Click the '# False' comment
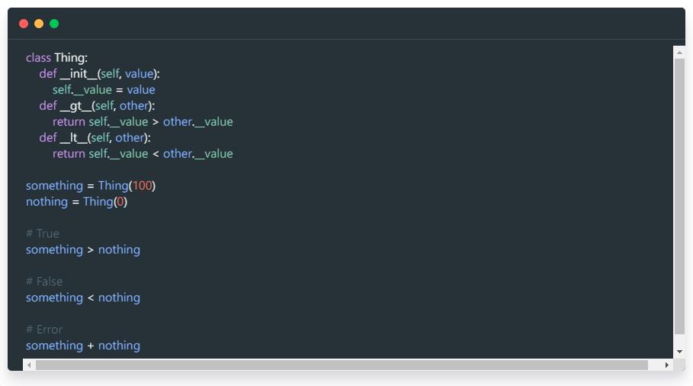The height and width of the screenshot is (386, 693). (x=44, y=282)
